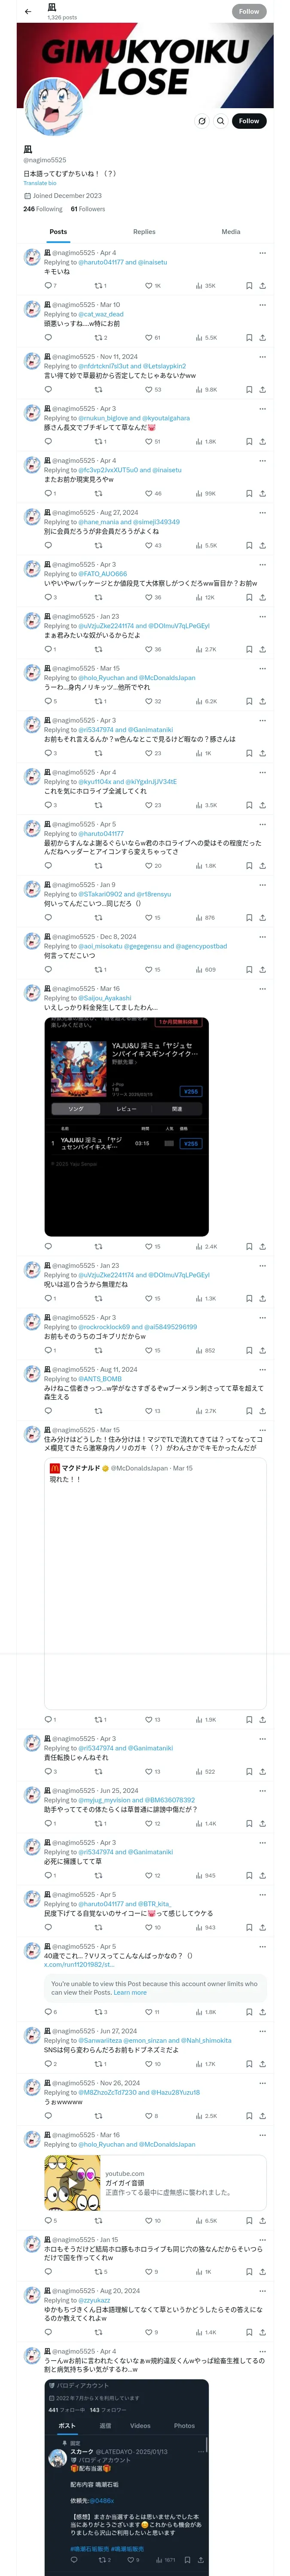Expand options for the first Apr 4 post

pos(262,253)
